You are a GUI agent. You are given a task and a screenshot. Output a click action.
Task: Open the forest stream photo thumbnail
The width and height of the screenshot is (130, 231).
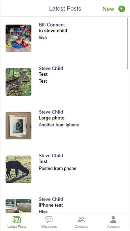[18, 82]
